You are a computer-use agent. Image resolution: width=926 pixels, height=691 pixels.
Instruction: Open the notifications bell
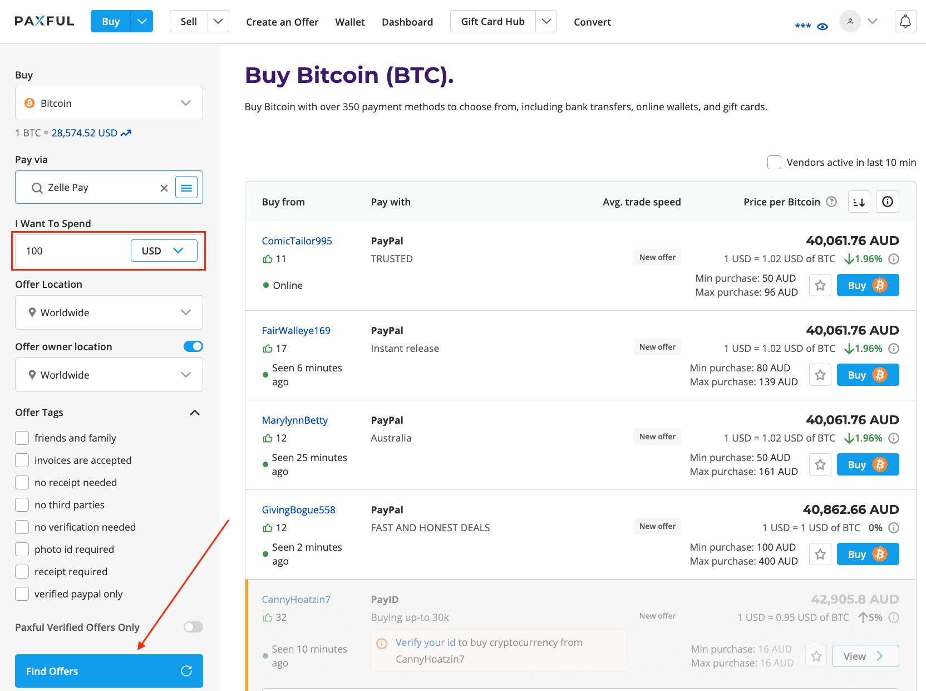[x=905, y=22]
